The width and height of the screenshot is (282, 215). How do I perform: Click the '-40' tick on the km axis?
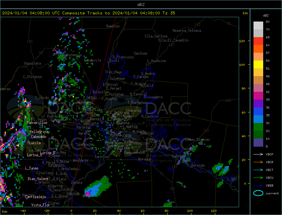23,211
